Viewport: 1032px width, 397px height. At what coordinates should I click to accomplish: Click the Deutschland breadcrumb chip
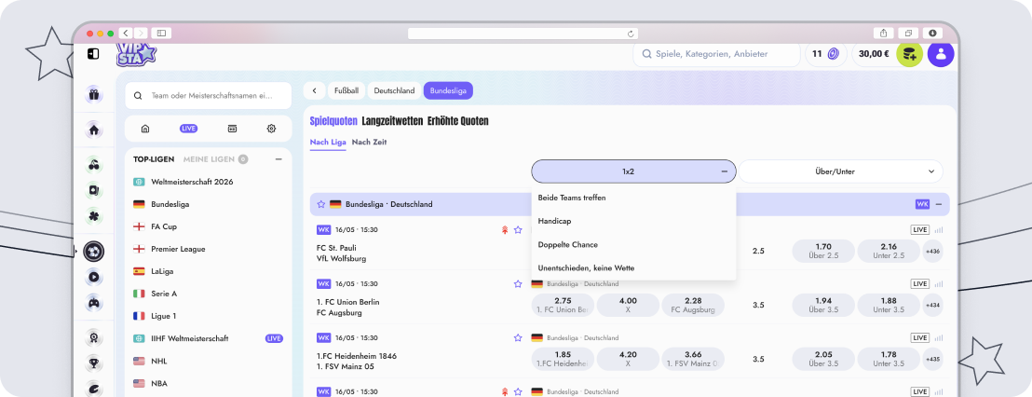pyautogui.click(x=394, y=90)
